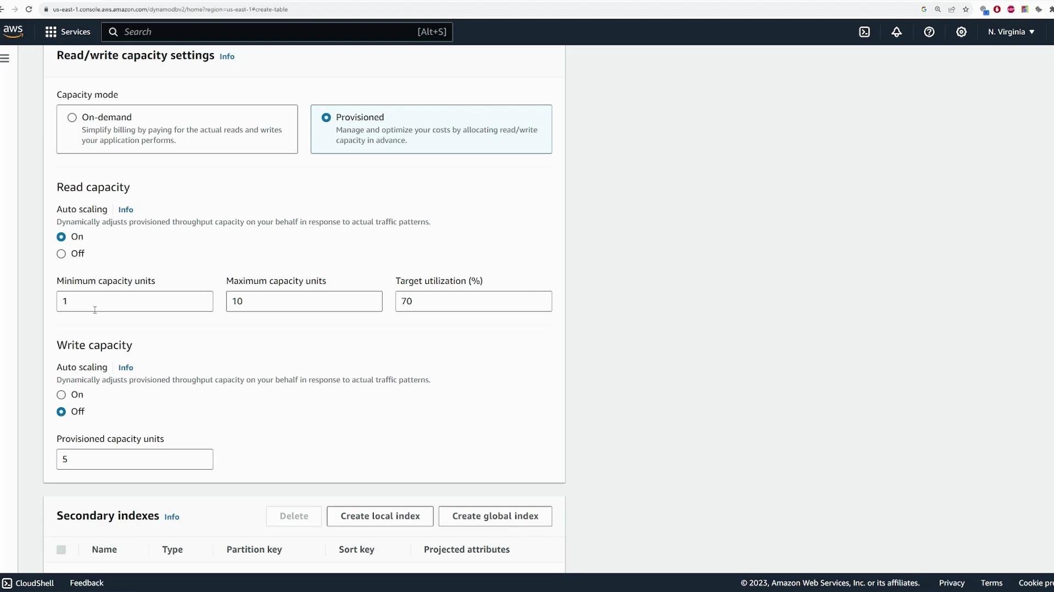The width and height of the screenshot is (1054, 592).
Task: Open the Adblock Plus extension icon
Action: click(1011, 9)
